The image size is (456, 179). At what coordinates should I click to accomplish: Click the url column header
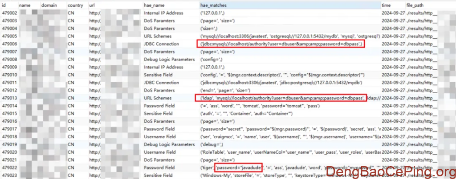coord(93,4)
